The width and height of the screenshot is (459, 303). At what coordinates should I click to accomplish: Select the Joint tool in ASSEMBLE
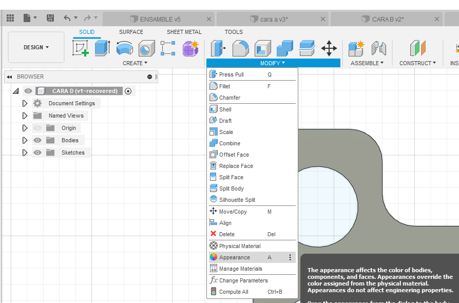point(379,48)
